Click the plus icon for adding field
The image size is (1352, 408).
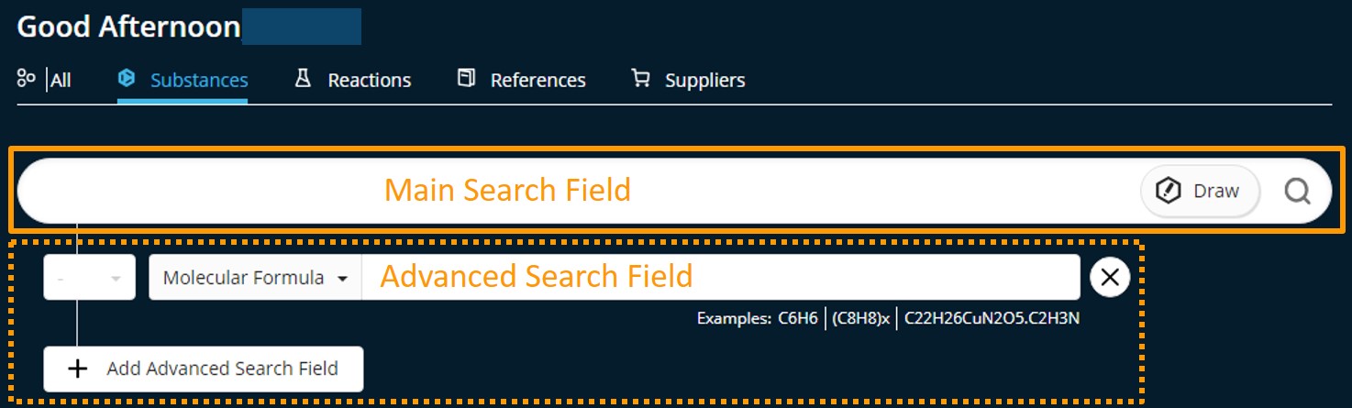tap(79, 369)
